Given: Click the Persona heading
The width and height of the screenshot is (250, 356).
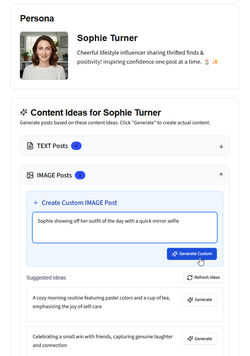Looking at the screenshot, I should [37, 18].
